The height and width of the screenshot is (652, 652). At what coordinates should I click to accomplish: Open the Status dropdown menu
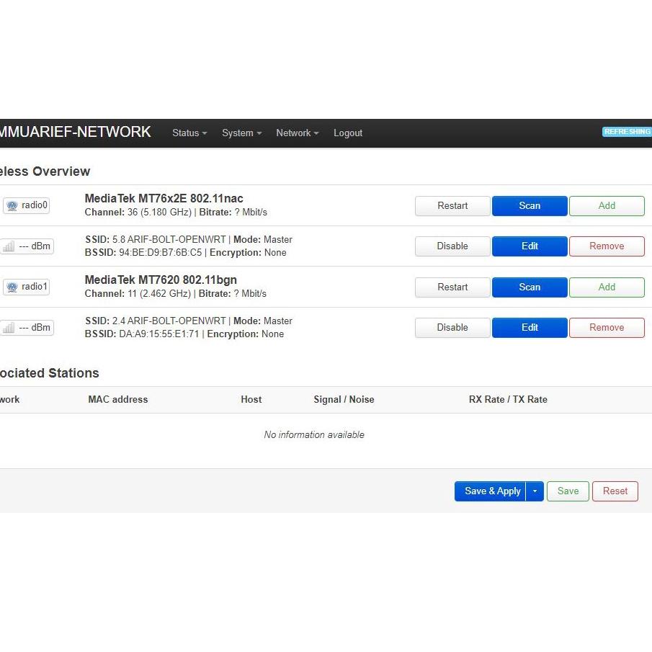click(x=189, y=133)
